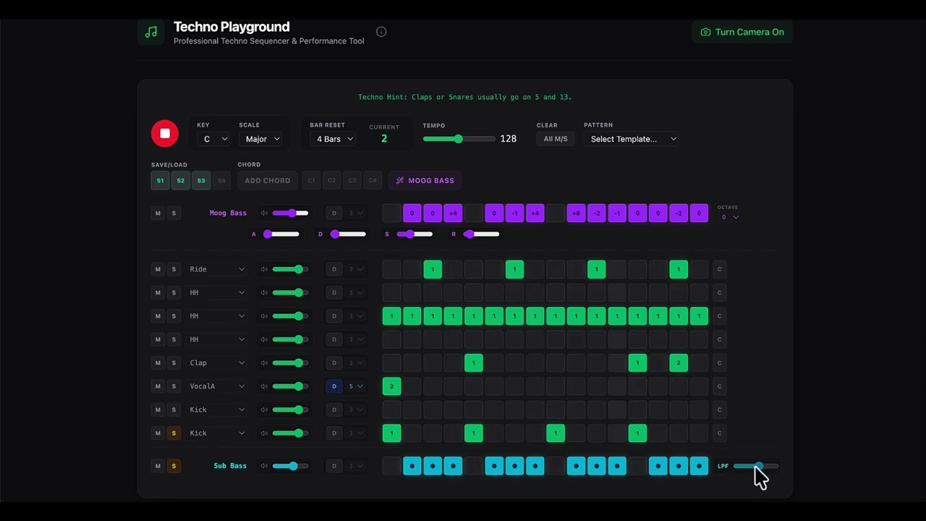Screen dimensions: 926x521
Task: Mute the Moog Bass track
Action: [158, 213]
